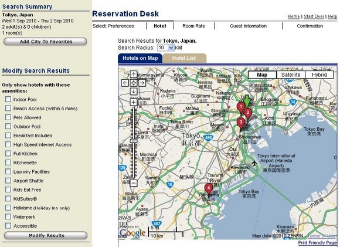The image size is (340, 247).
Task: Click the Google logo on map
Action: pos(132,234)
